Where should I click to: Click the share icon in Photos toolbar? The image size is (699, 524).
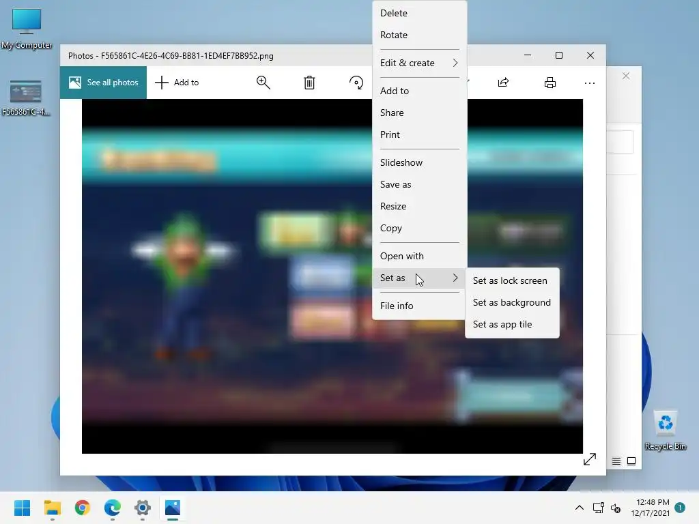coord(503,83)
